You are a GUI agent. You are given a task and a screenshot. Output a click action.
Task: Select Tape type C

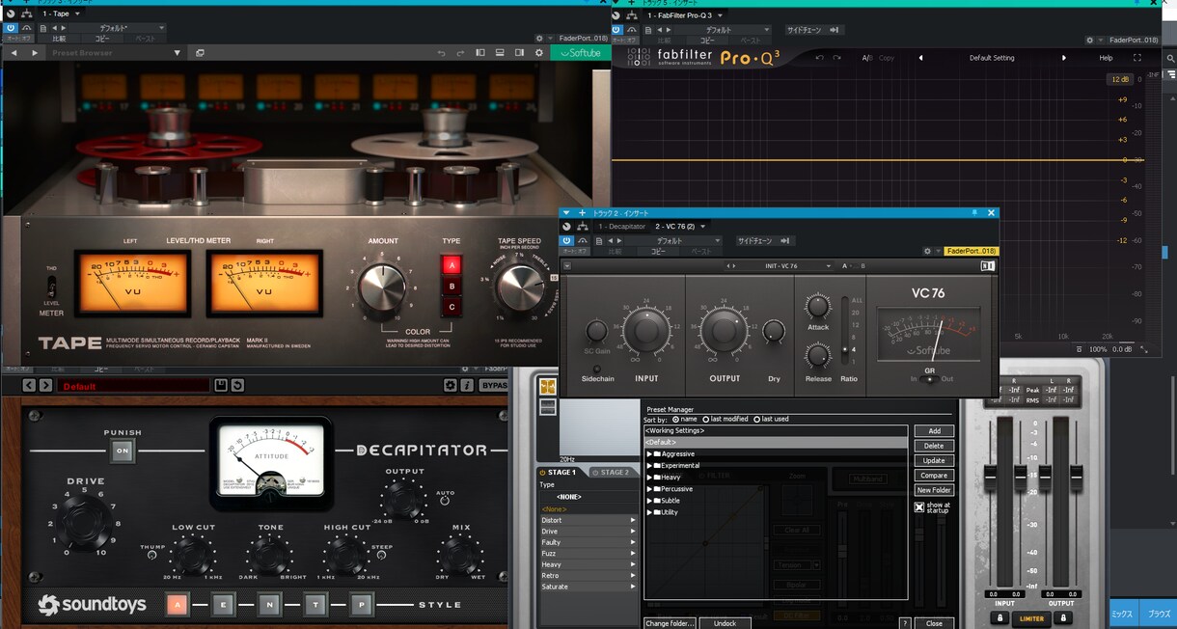pos(451,308)
